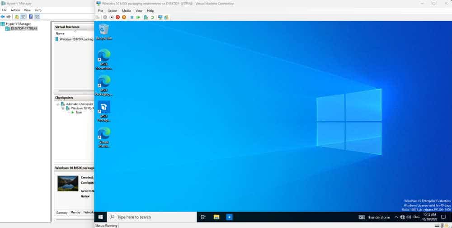The width and height of the screenshot is (452, 228).
Task: Click Forward arrow in Hyper-V Manager toolbar
Action: tap(9, 17)
